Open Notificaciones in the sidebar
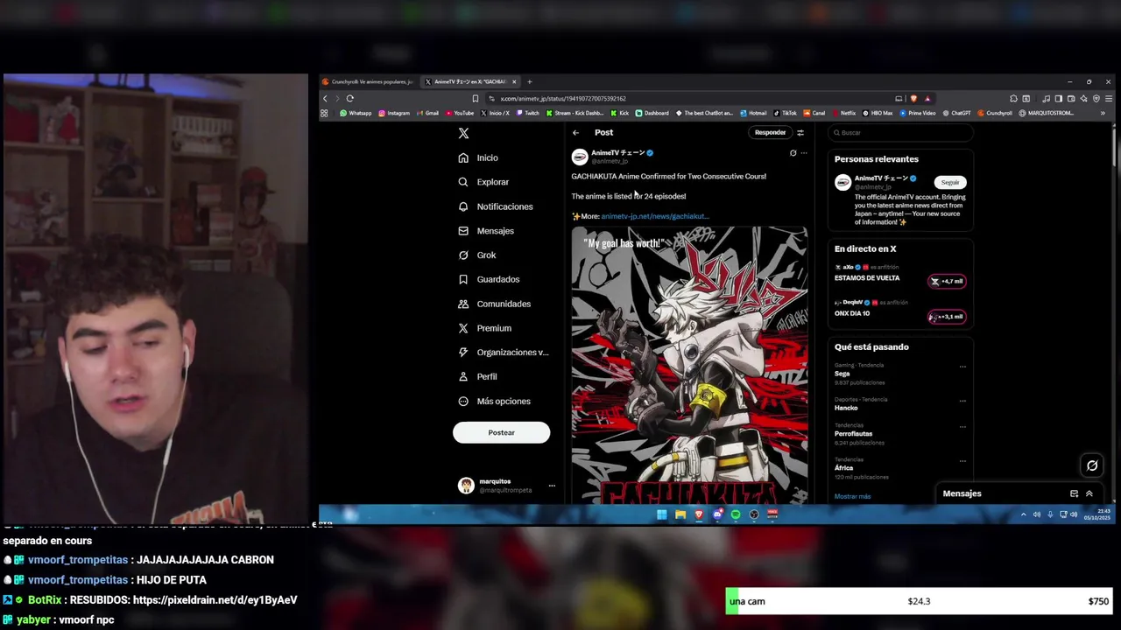This screenshot has width=1121, height=630. click(496, 206)
